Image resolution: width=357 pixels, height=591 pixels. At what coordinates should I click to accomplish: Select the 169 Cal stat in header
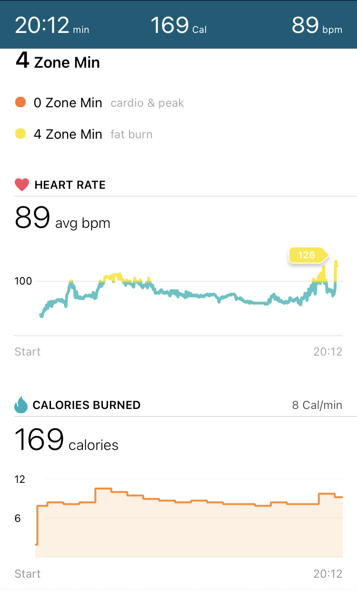[x=178, y=25]
